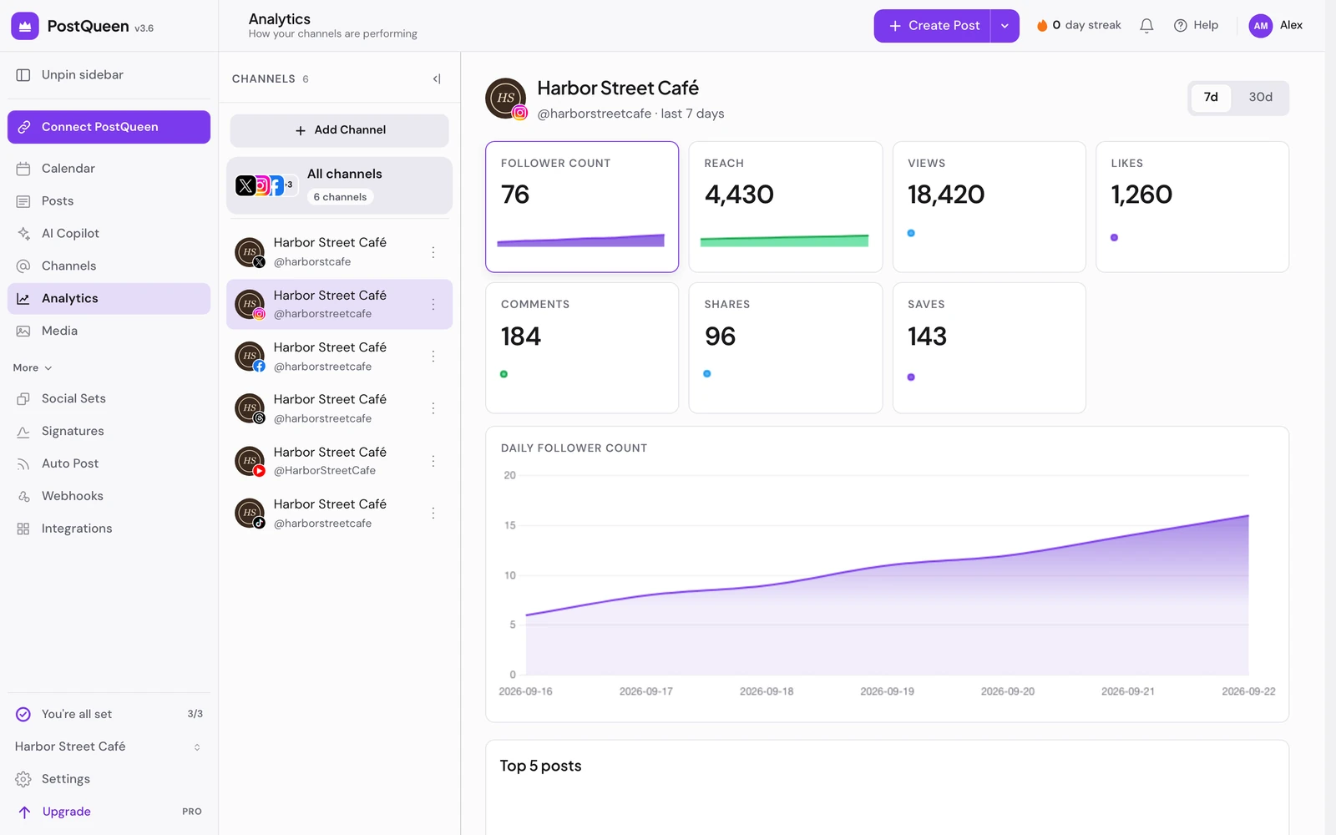
Task: Click Add Channel button
Action: [x=340, y=130]
